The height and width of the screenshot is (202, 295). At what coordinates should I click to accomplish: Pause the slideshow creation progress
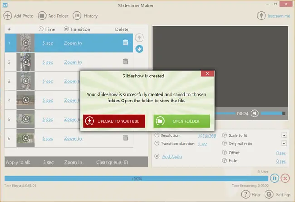(275, 178)
